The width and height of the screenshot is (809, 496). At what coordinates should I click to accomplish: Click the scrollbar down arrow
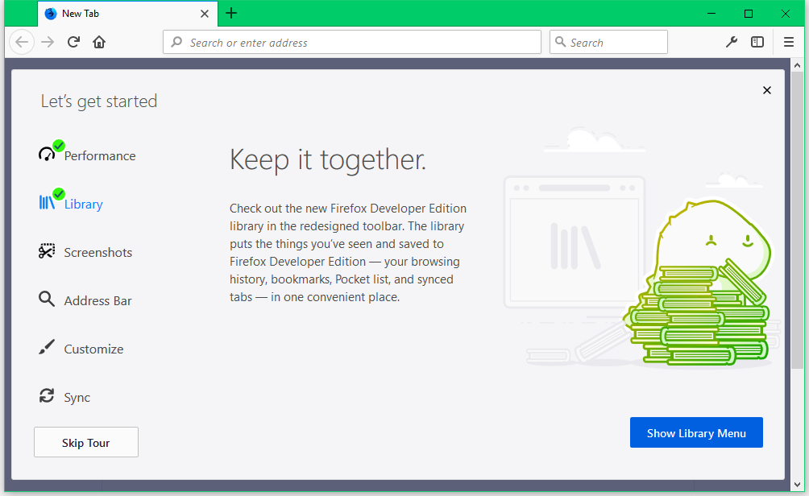(797, 485)
